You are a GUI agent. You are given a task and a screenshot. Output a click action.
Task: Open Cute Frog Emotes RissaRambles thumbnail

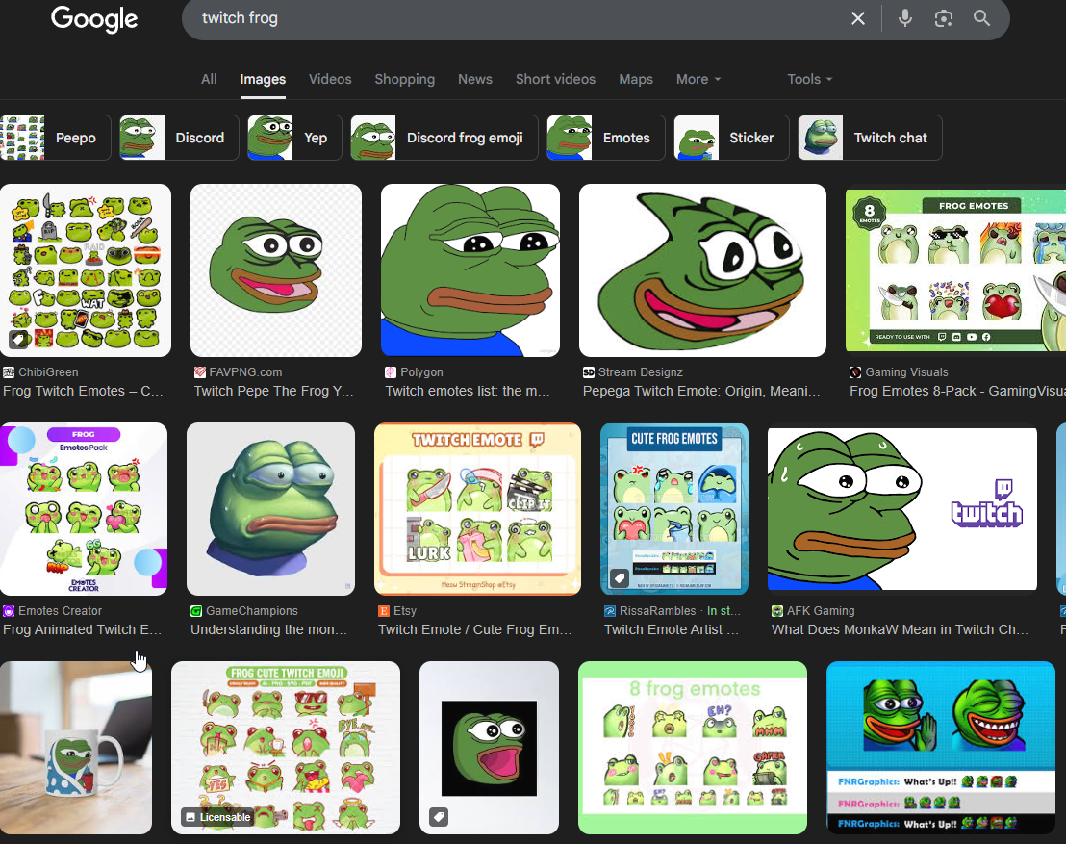click(x=674, y=509)
